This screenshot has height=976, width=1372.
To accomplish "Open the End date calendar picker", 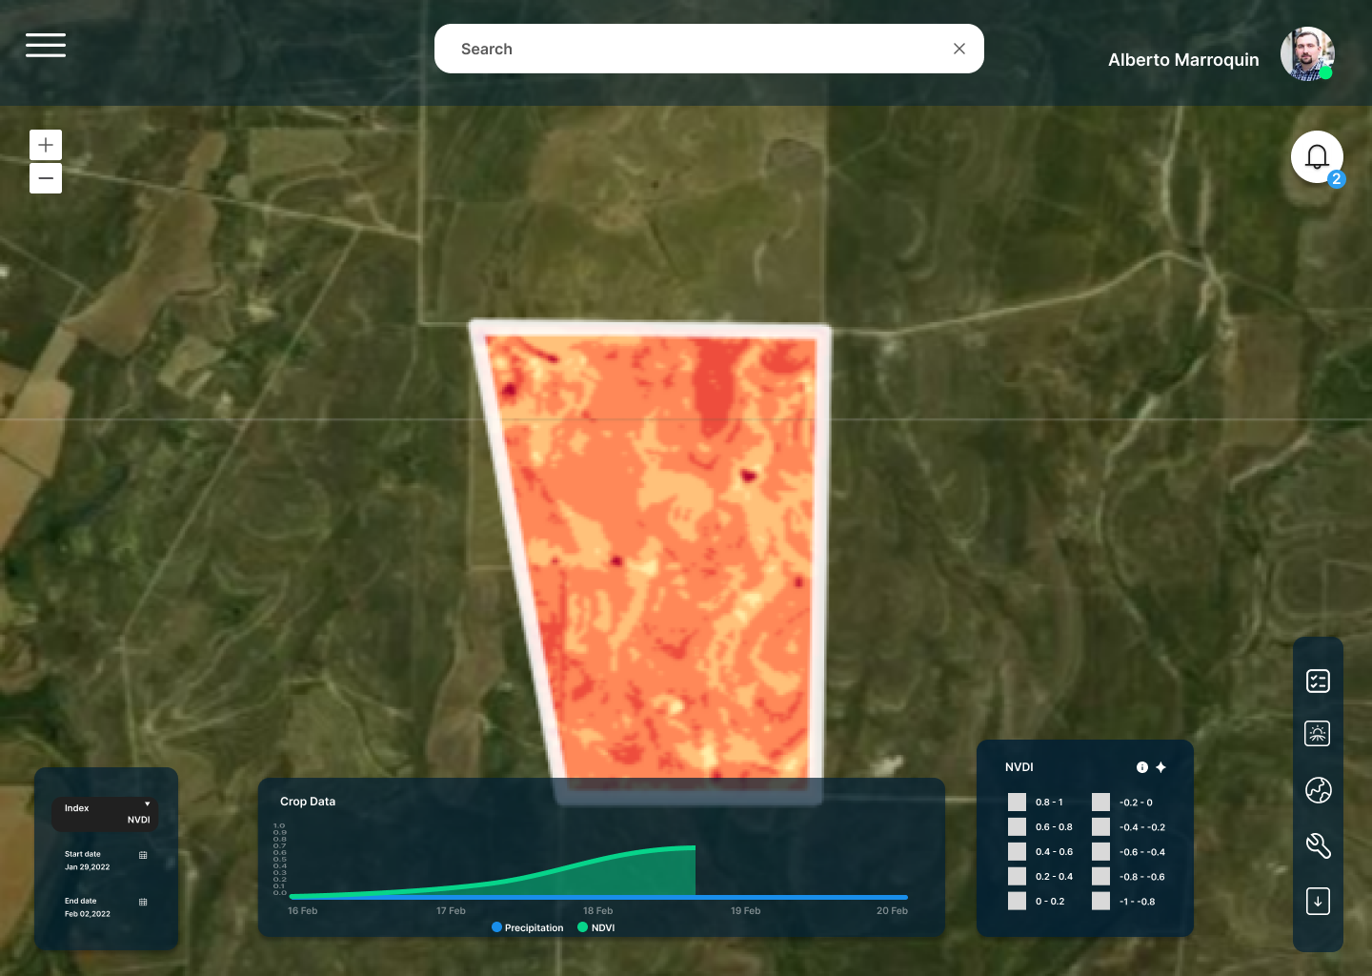I will click(x=143, y=902).
